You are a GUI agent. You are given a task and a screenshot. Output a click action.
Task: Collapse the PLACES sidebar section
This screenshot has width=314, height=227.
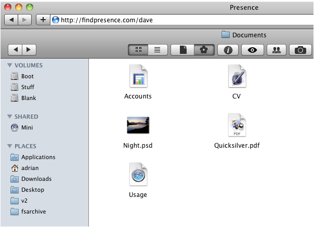10,147
